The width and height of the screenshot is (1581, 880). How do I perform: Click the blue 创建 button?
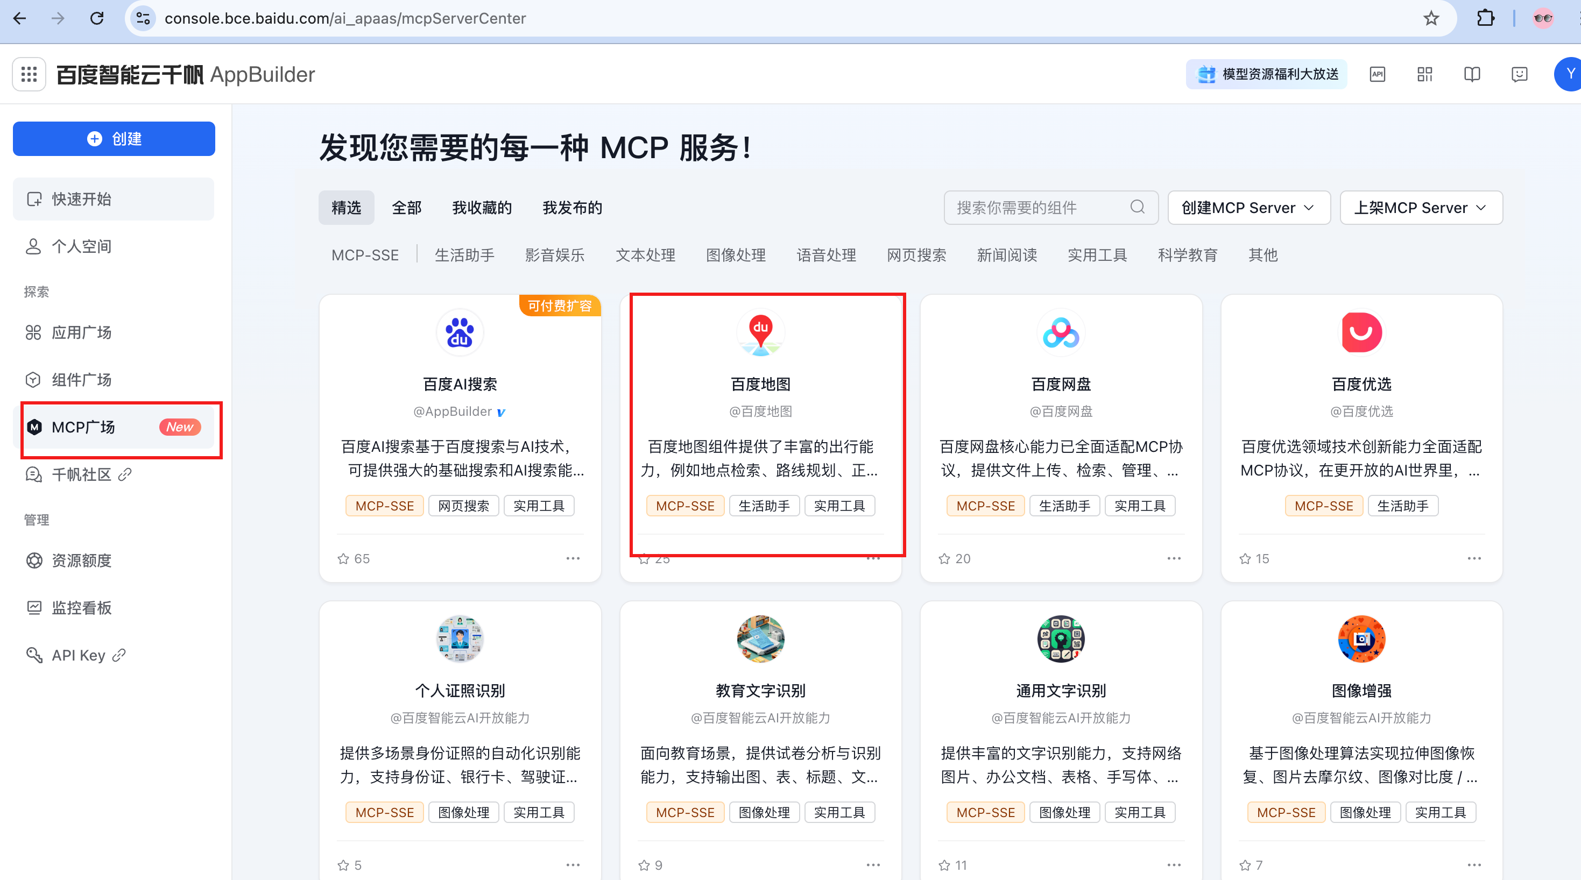point(114,139)
